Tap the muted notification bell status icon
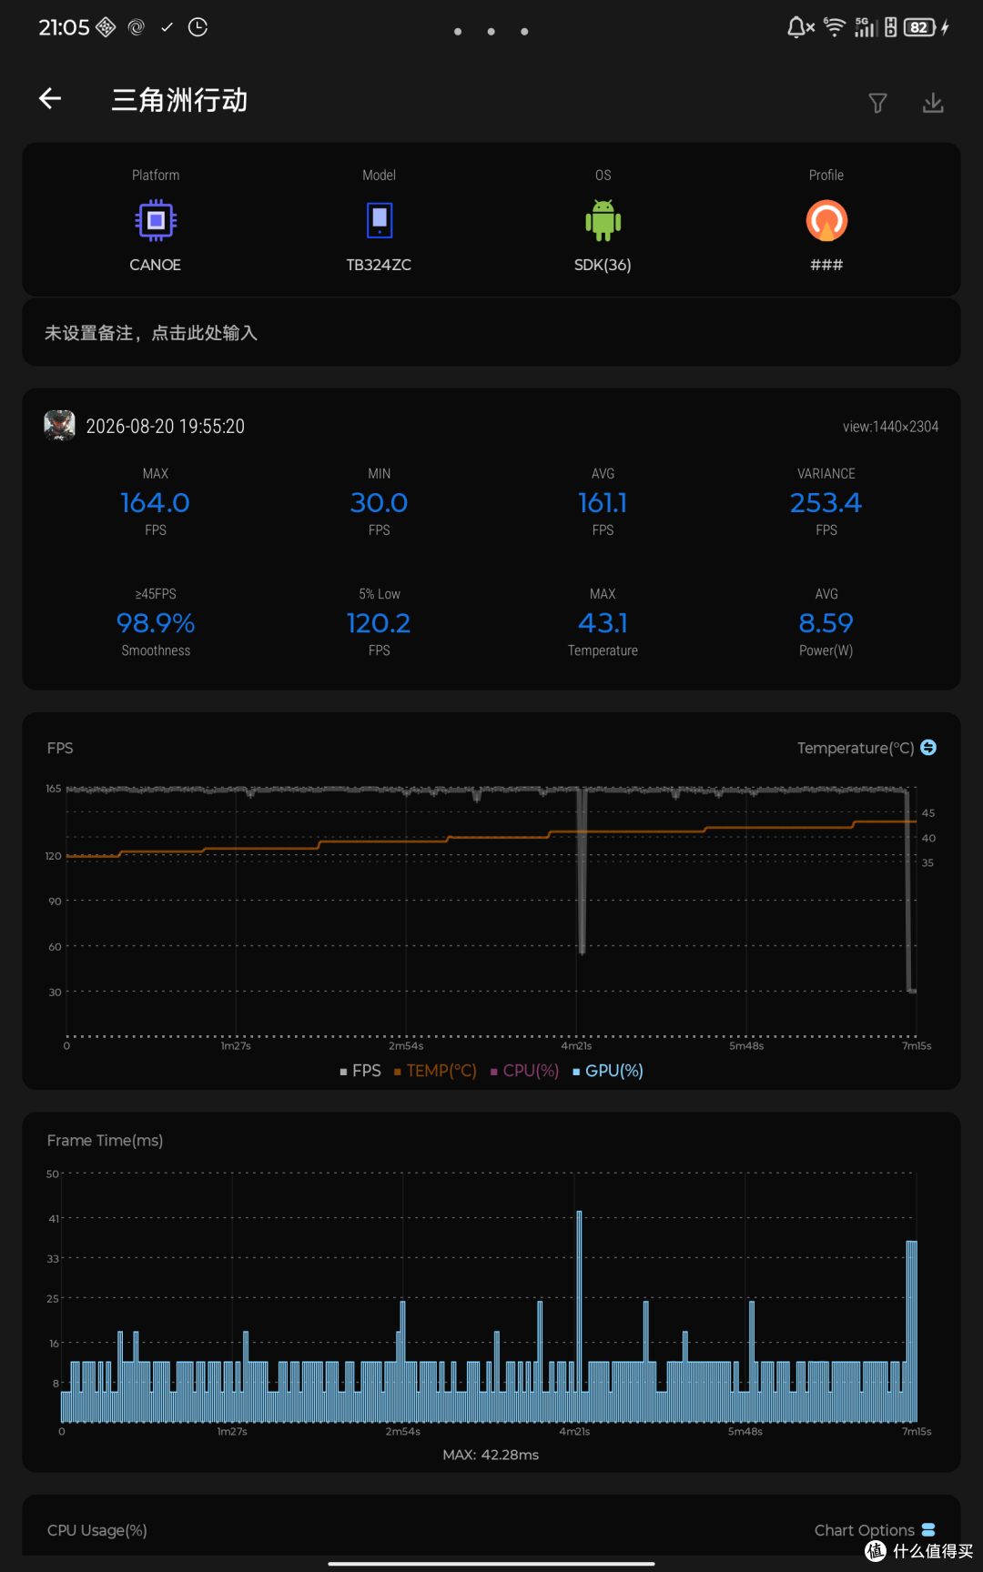Viewport: 983px width, 1572px height. tap(800, 27)
